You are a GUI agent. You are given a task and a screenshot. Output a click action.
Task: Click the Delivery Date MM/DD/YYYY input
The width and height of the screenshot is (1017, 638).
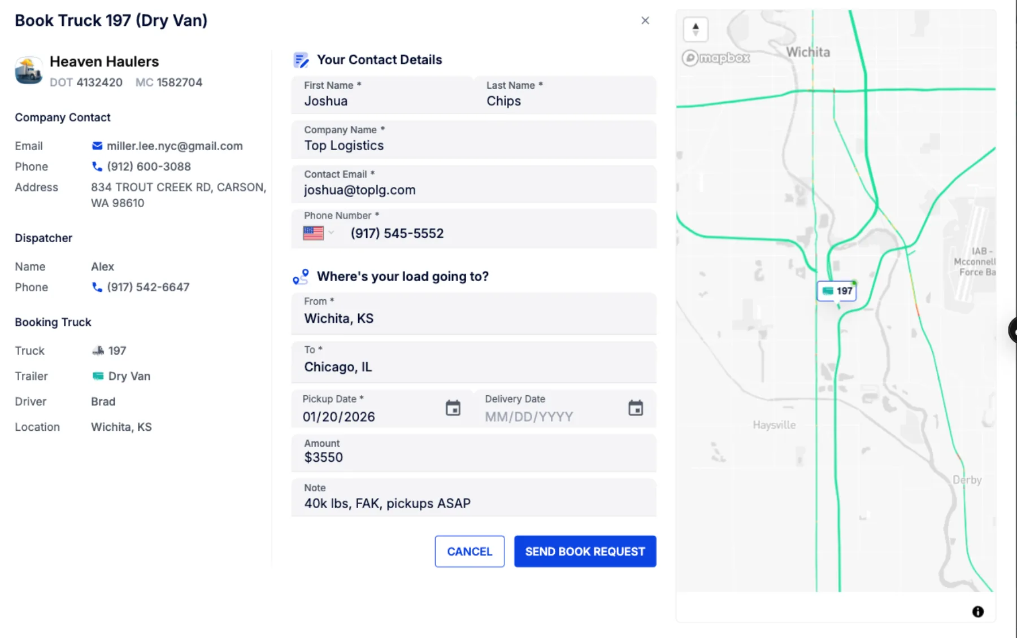point(529,417)
